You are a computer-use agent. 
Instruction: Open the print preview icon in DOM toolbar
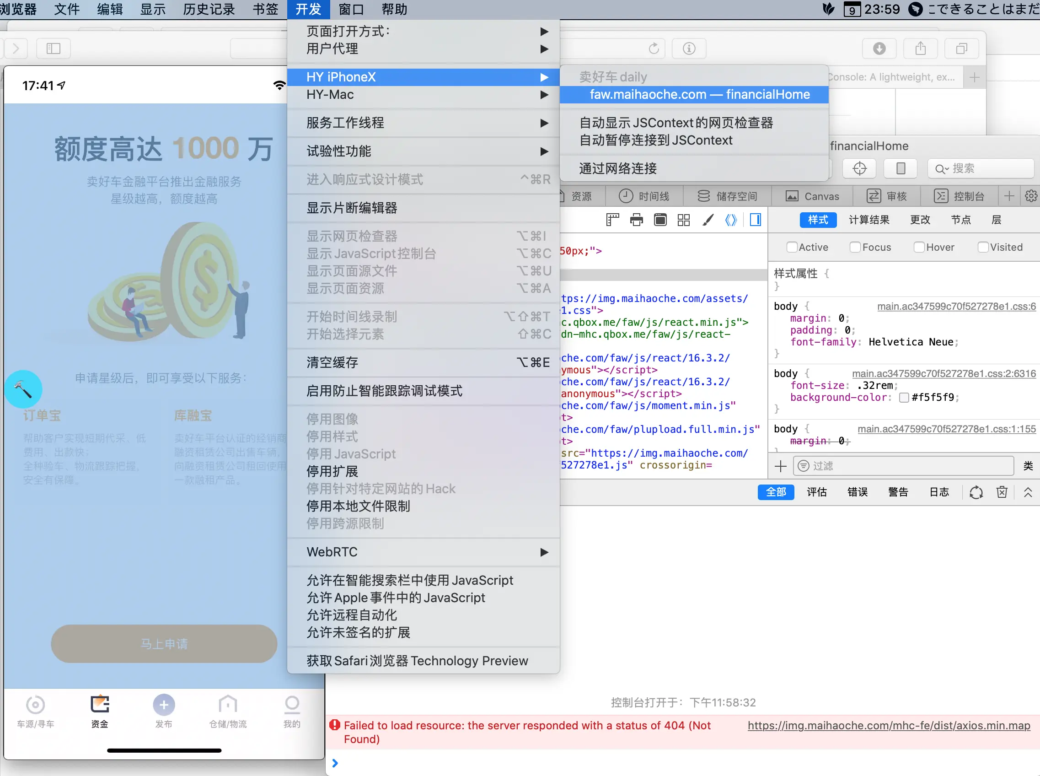tap(636, 220)
